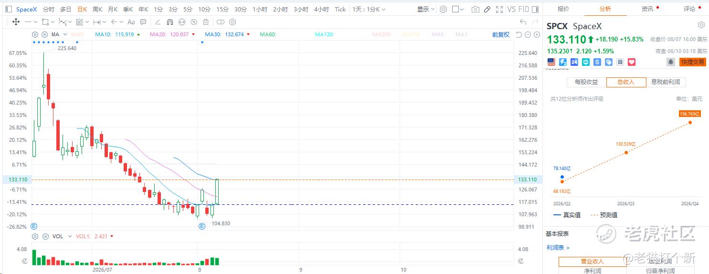Open the 报价 quote tab
709x274 pixels.
point(563,9)
